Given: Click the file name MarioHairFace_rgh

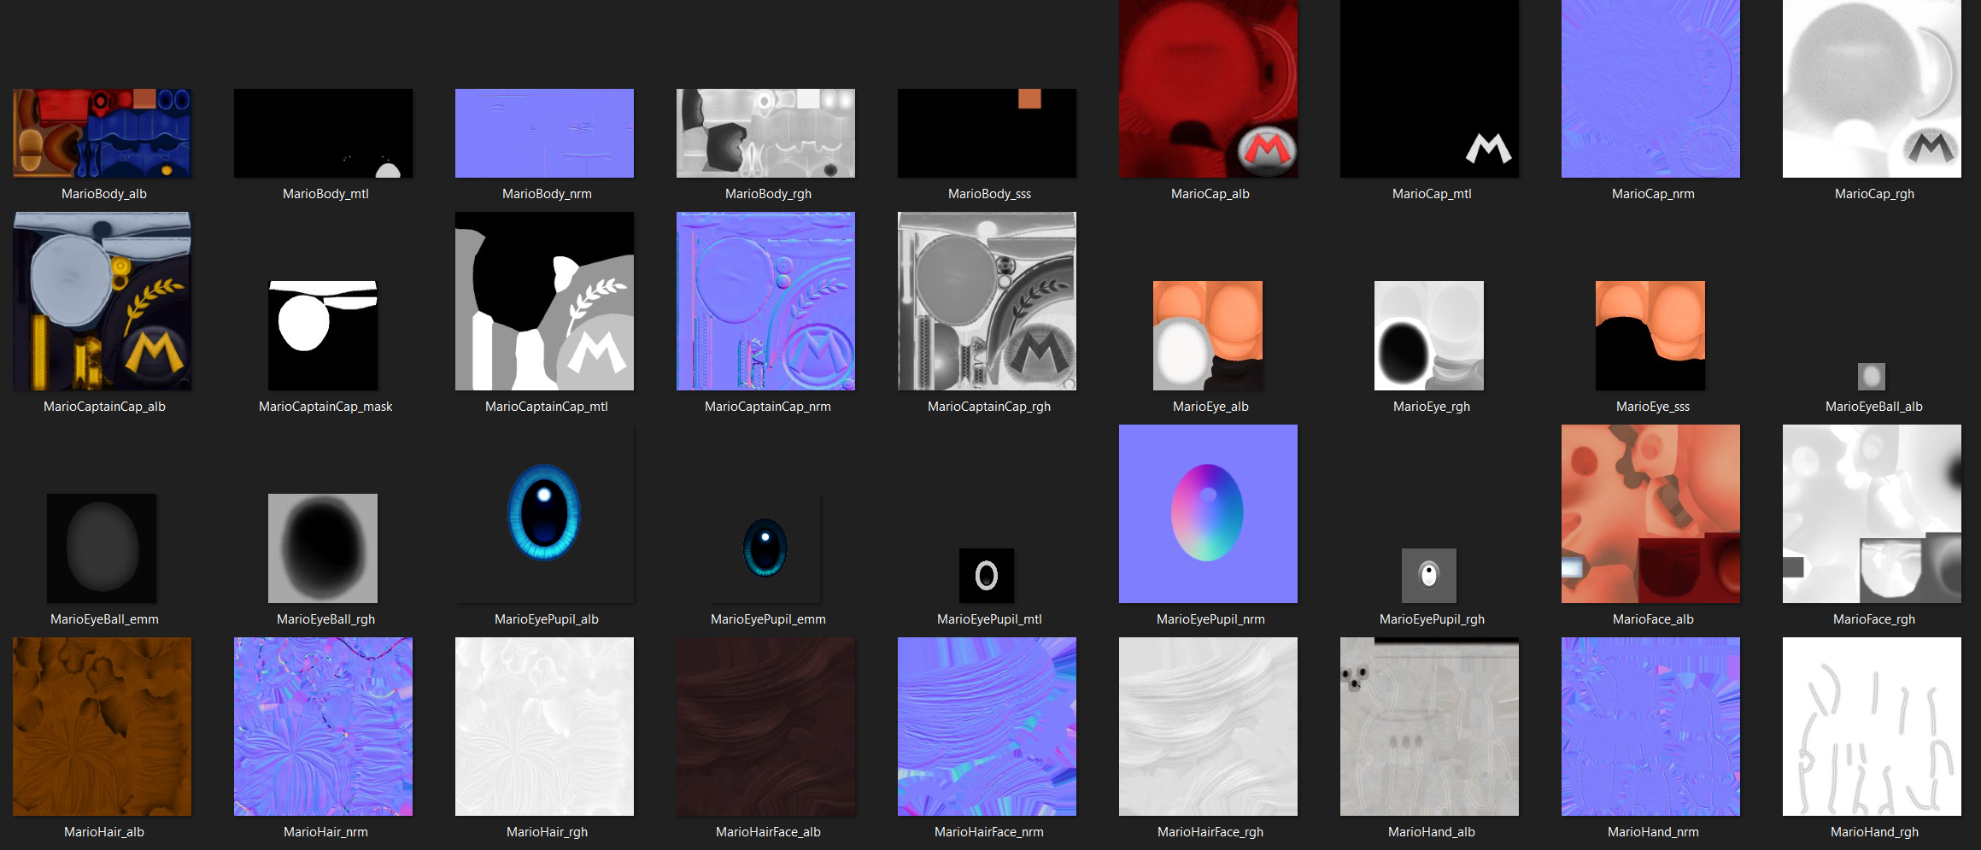Looking at the screenshot, I should [1210, 832].
